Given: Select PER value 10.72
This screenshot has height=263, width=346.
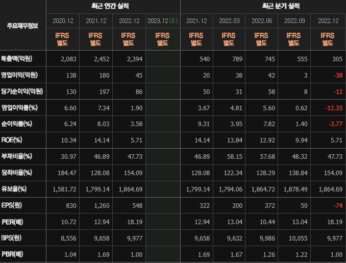Looking at the screenshot, I should point(68,222).
